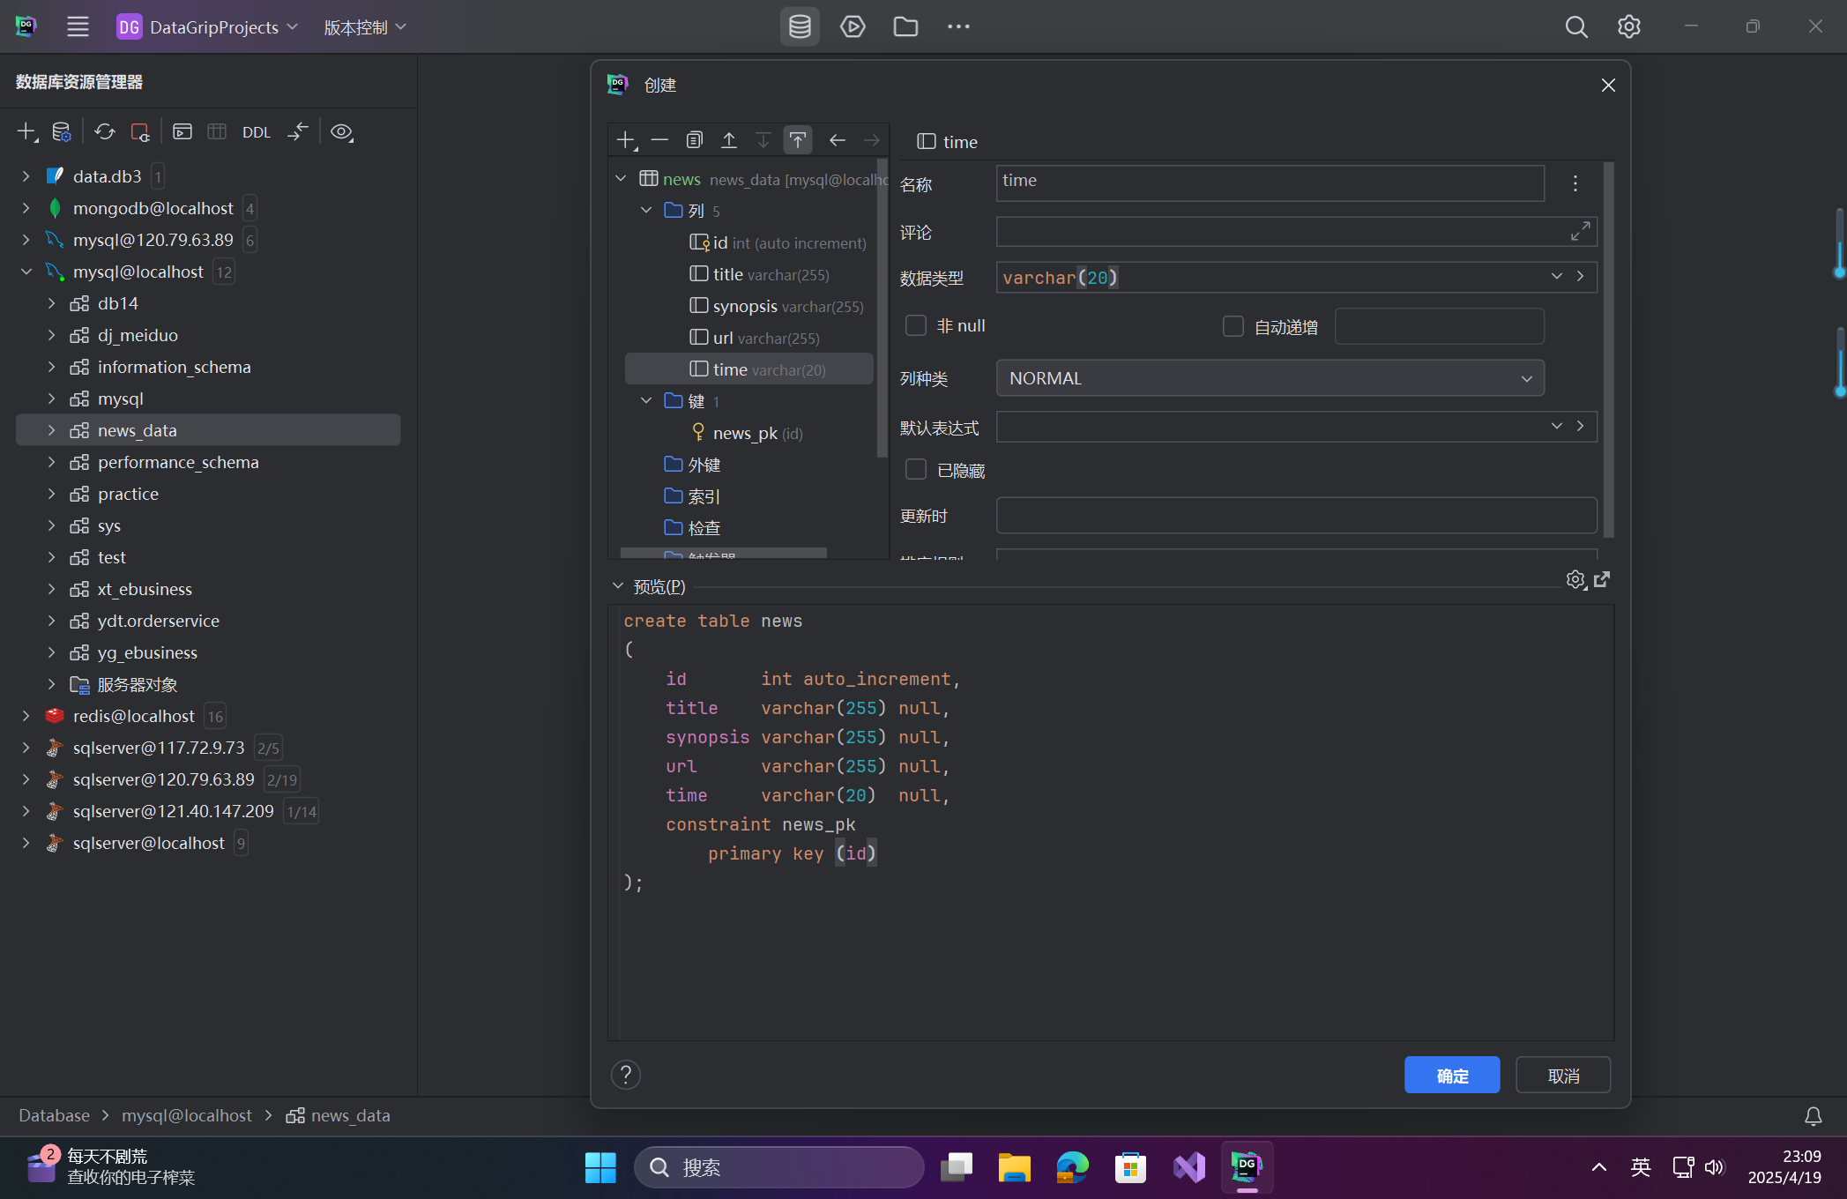
Task: Open preview settings gear icon
Action: pos(1575,579)
